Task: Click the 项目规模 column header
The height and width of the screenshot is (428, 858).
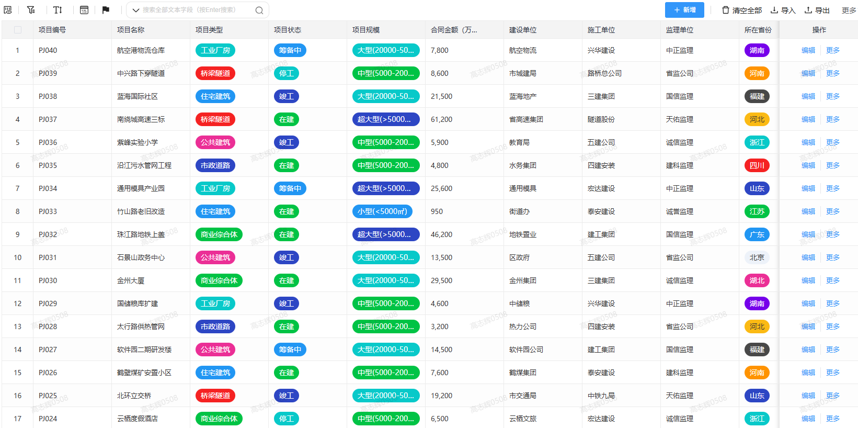Action: point(366,30)
